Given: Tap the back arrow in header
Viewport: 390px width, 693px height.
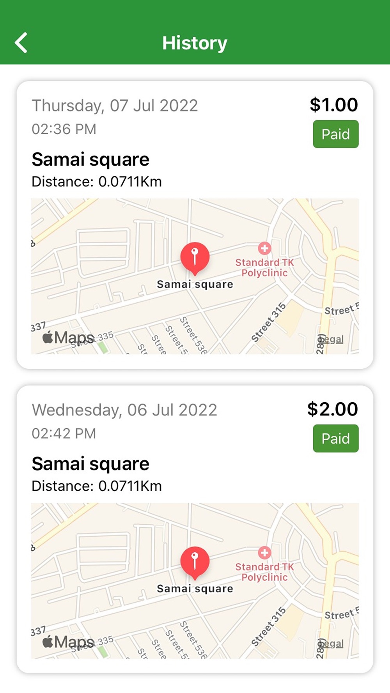Looking at the screenshot, I should [x=21, y=42].
